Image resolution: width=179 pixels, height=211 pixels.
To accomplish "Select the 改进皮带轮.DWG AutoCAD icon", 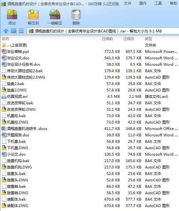I will [4, 109].
